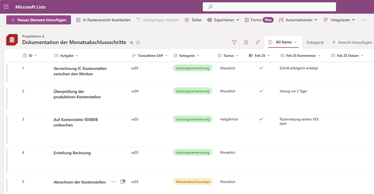Screen dimensions: 374x194
Task: Expand the Feb 25 Datum column dropdown
Action: coord(362,55)
